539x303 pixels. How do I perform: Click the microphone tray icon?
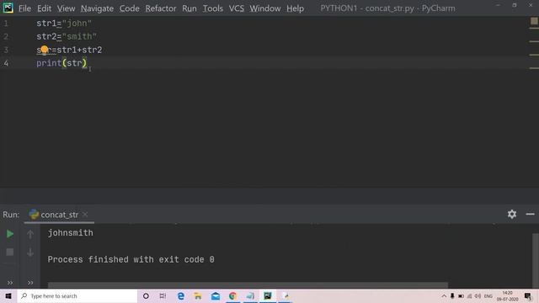point(452,295)
